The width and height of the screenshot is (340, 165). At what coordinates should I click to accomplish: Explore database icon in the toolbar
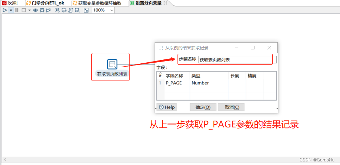tap(77, 10)
